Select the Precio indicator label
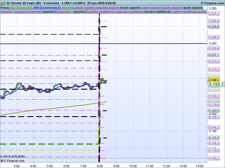 point(5,8)
